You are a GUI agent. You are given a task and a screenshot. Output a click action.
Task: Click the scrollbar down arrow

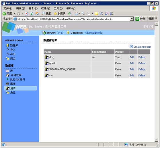coord(156,140)
